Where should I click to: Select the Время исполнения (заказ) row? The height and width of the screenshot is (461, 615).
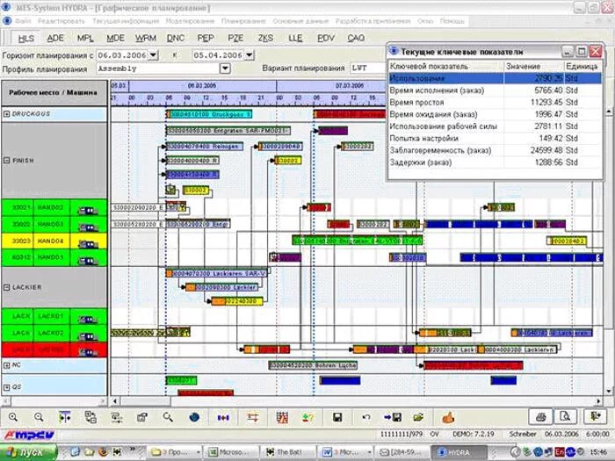tap(495, 90)
